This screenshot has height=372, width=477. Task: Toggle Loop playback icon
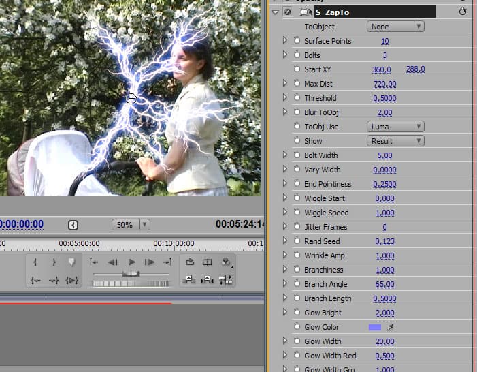click(x=190, y=262)
